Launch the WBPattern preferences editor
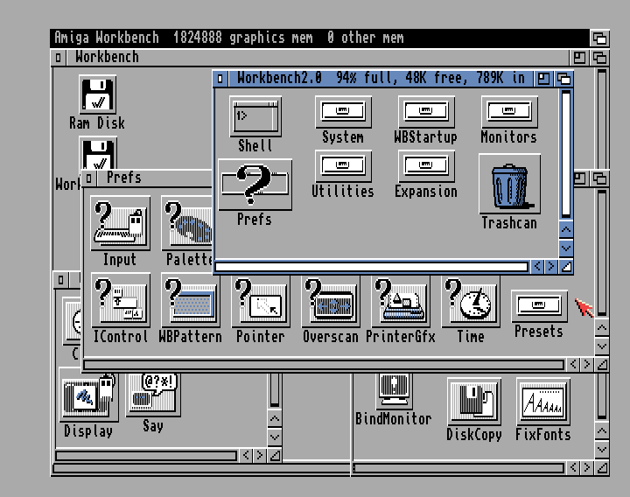 190,300
